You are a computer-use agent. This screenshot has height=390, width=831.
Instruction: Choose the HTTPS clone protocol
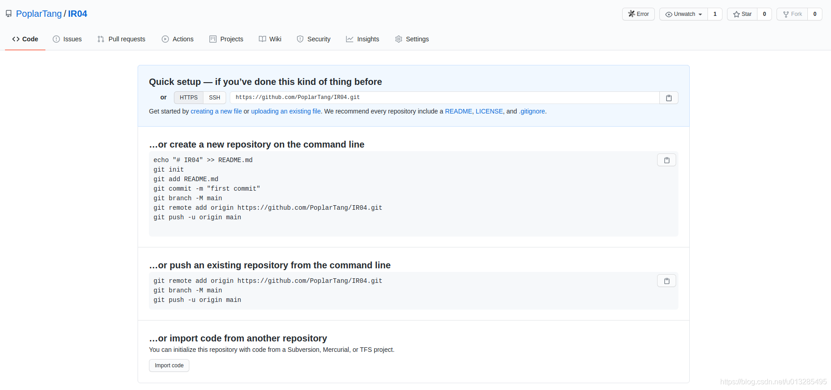188,98
